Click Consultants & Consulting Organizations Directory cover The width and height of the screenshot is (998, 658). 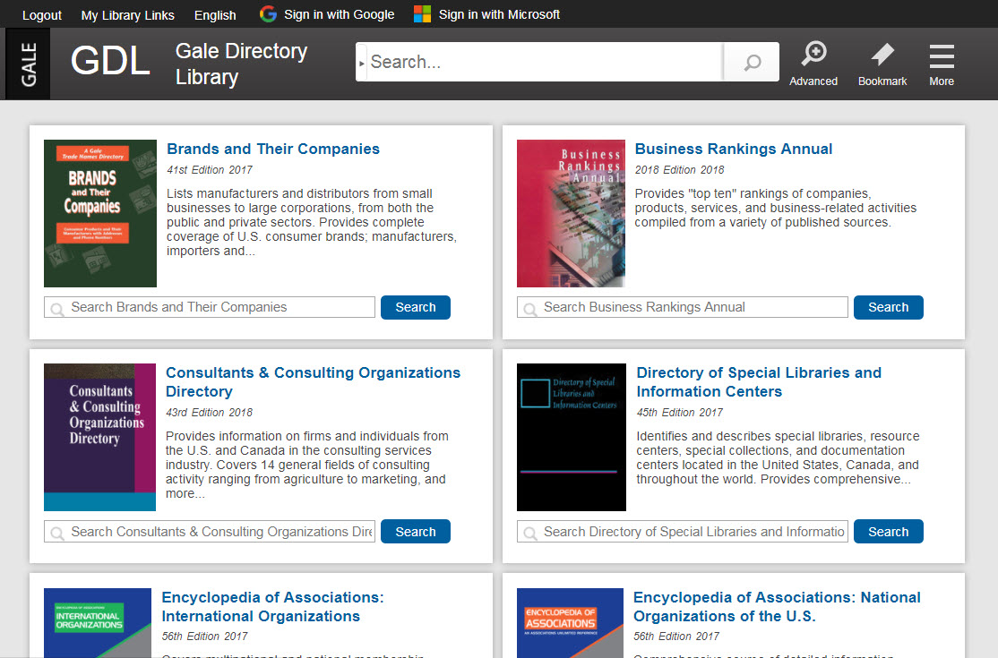pos(100,438)
